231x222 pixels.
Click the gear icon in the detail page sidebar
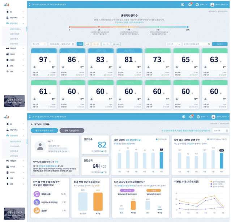point(8,184)
